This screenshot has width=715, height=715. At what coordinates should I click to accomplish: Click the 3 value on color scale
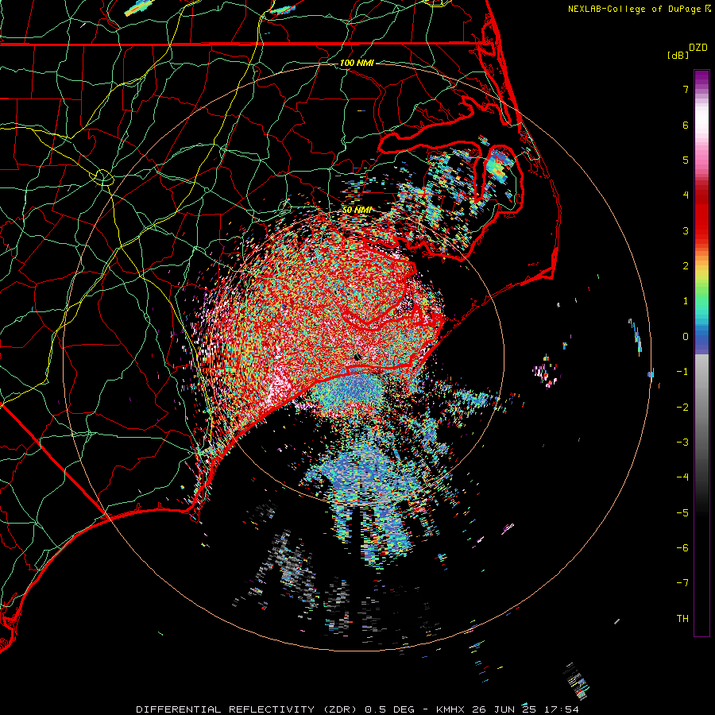686,230
